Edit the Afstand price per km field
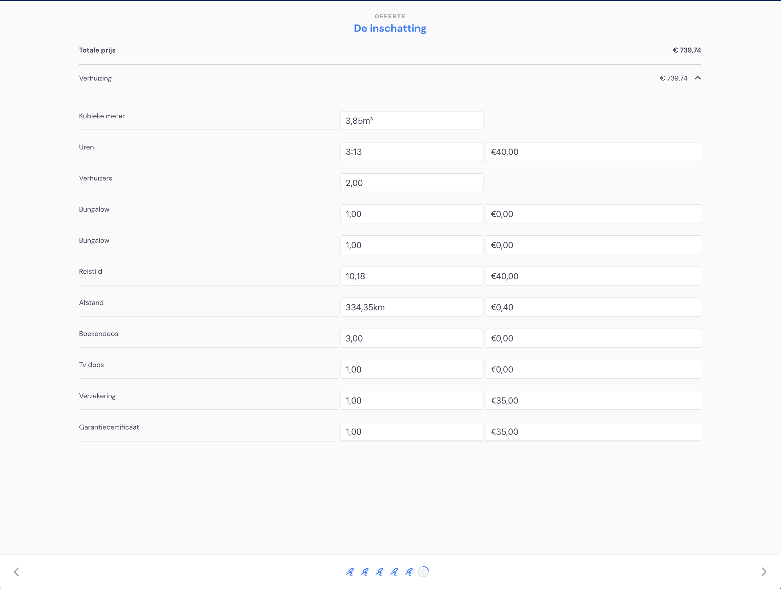Viewport: 781px width, 589px height. tap(593, 307)
